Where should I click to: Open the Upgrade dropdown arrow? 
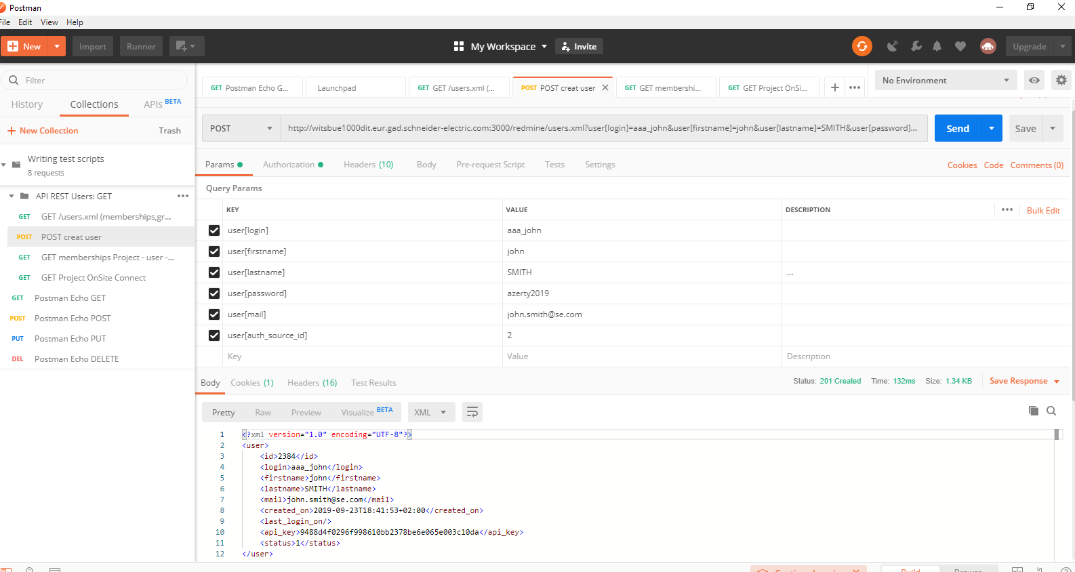tap(1062, 46)
